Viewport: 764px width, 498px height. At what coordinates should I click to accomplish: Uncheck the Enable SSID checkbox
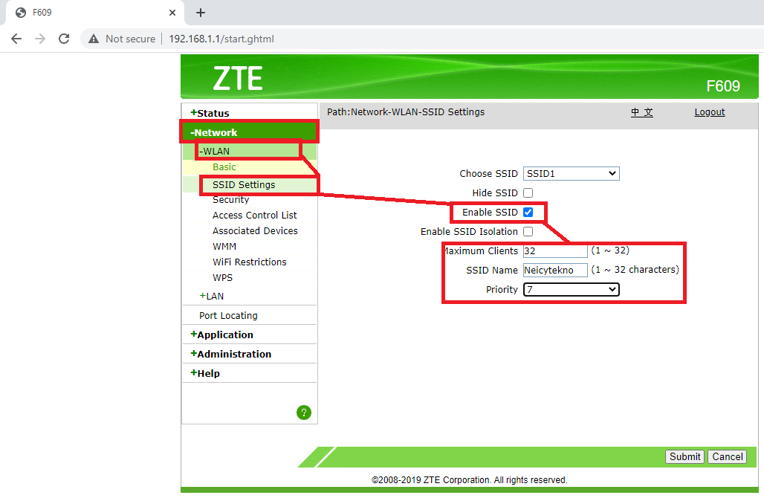[x=528, y=212]
